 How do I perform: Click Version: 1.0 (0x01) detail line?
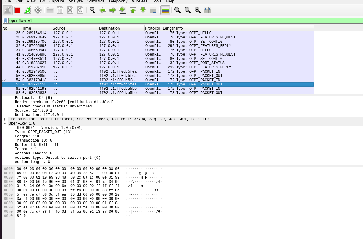coord(49,128)
